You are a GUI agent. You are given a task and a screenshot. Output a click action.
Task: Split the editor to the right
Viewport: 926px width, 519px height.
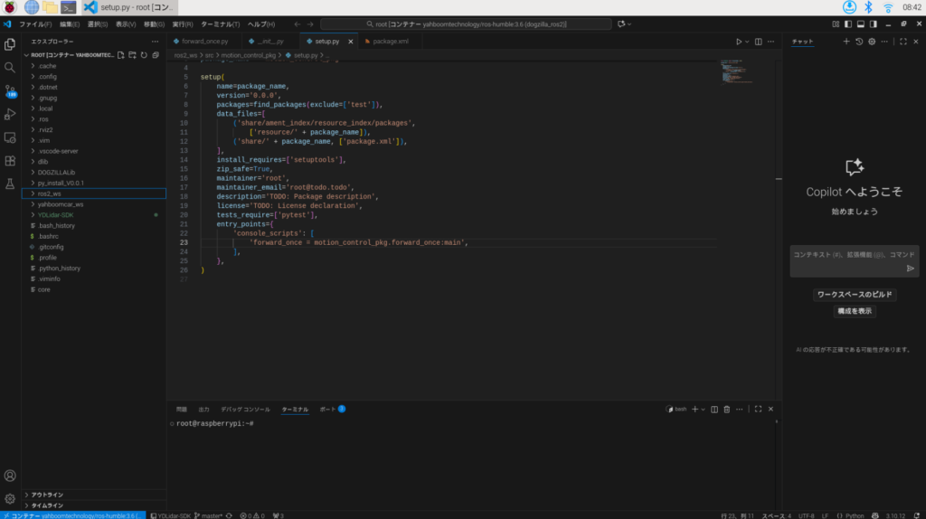tap(758, 42)
